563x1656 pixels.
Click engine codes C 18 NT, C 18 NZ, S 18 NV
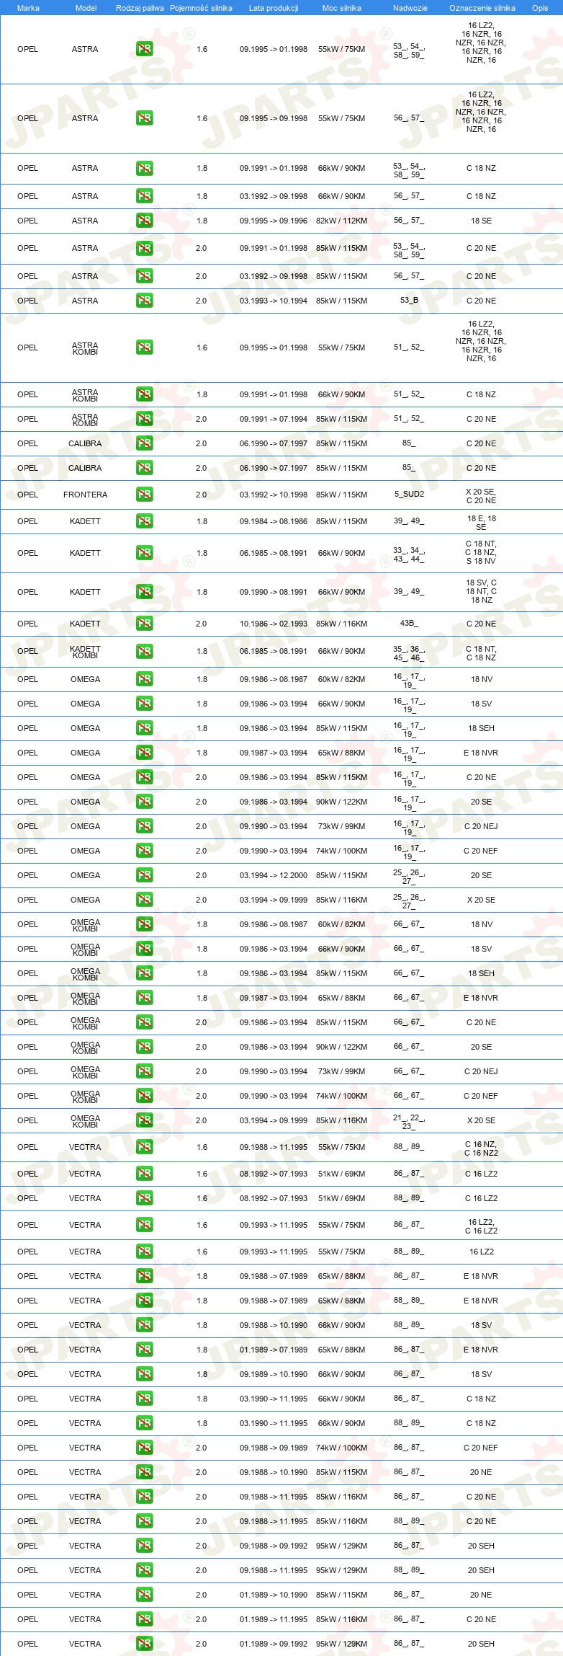point(481,552)
